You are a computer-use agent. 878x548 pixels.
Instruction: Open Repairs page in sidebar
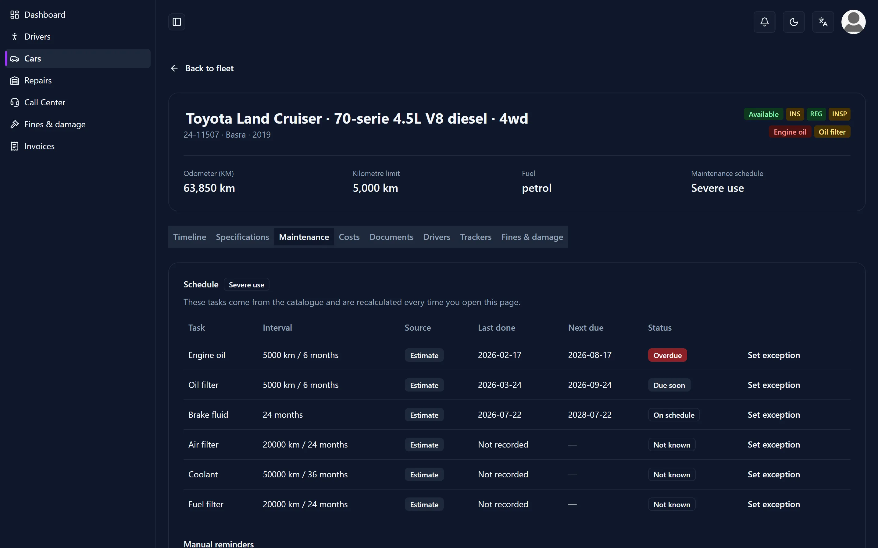tap(38, 80)
